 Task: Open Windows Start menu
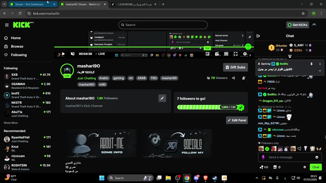coord(102,178)
